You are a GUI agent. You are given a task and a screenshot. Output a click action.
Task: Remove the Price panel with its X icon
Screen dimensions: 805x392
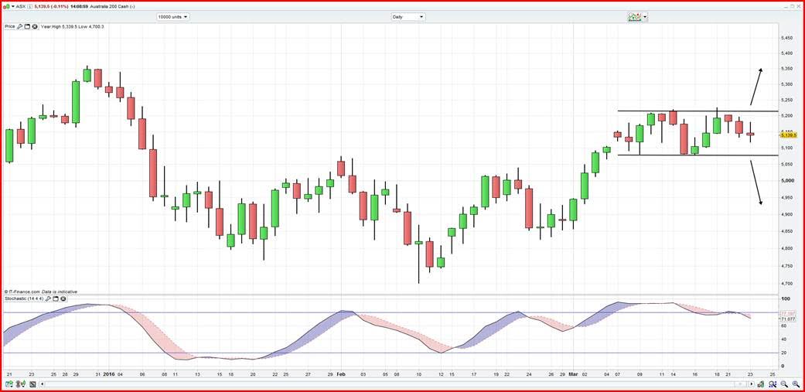click(x=34, y=26)
